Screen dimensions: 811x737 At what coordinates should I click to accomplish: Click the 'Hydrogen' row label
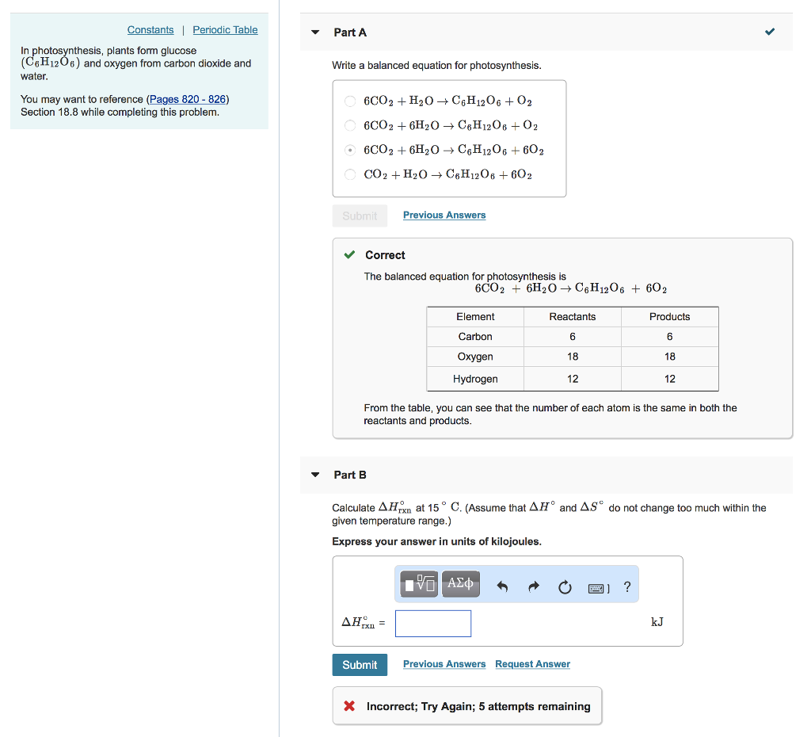pyautogui.click(x=475, y=379)
